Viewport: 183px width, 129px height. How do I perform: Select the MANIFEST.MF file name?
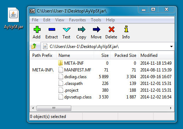(x=78, y=70)
